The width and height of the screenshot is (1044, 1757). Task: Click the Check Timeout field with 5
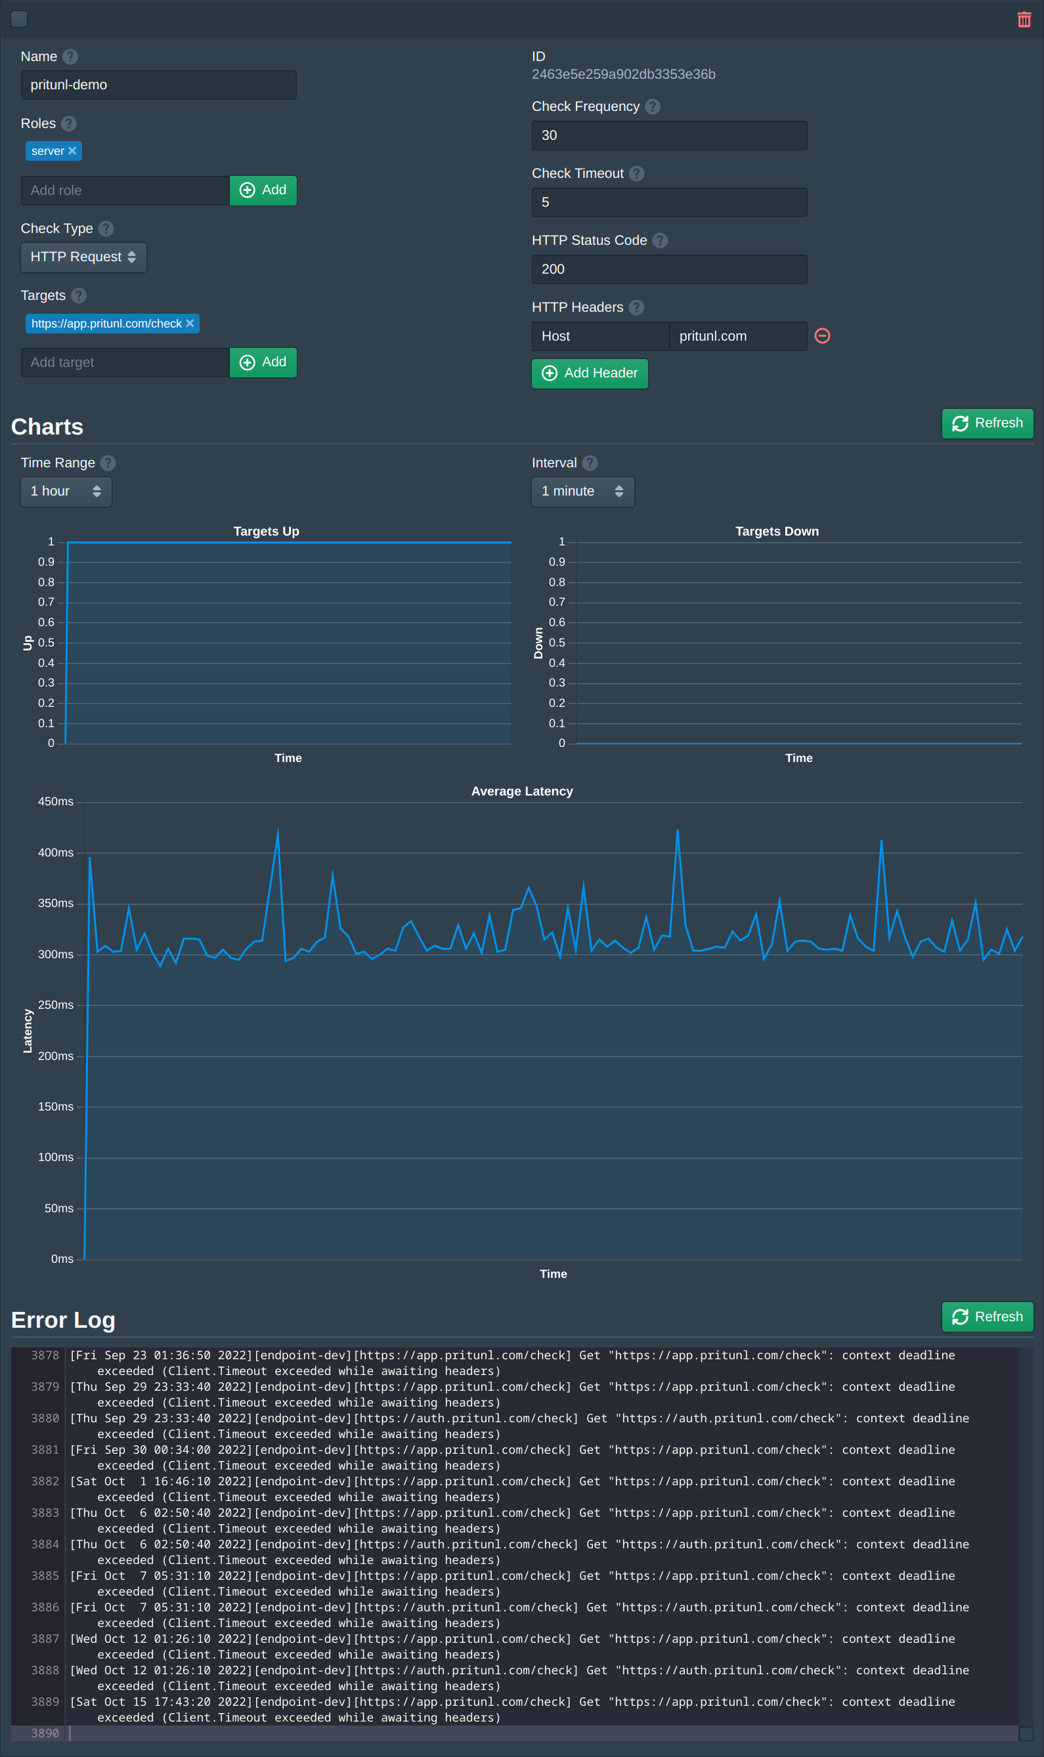point(669,203)
